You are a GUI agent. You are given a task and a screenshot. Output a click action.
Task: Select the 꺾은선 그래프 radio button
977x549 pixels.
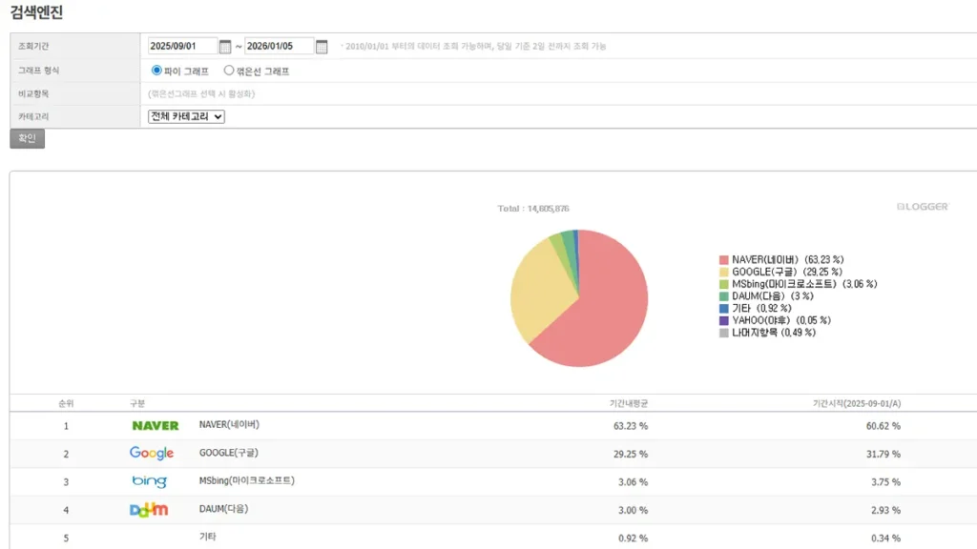[227, 70]
